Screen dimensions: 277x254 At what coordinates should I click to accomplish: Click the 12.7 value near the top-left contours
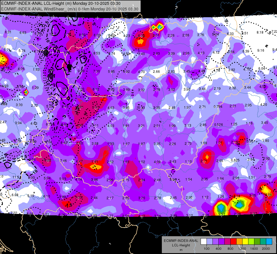[53, 34]
